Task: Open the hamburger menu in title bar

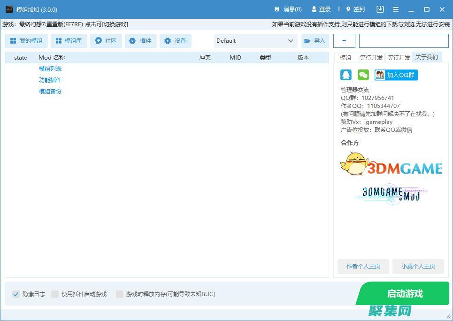Action: pyautogui.click(x=396, y=9)
